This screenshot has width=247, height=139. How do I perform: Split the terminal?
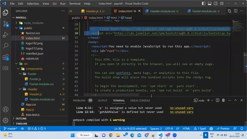(218, 100)
